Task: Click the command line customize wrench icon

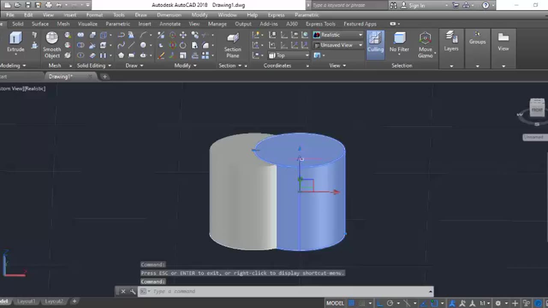Action: click(x=133, y=291)
